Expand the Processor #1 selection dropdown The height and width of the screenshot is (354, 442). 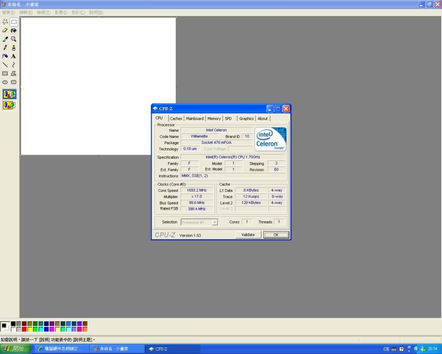[x=215, y=222]
